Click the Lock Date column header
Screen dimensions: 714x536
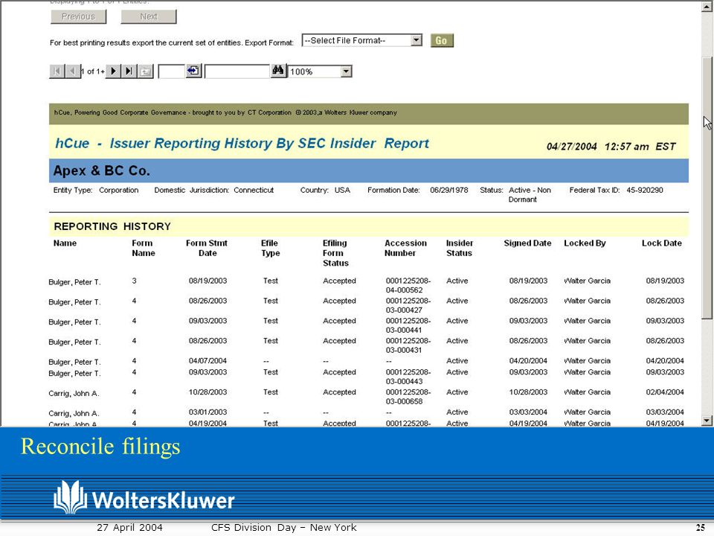[662, 243]
